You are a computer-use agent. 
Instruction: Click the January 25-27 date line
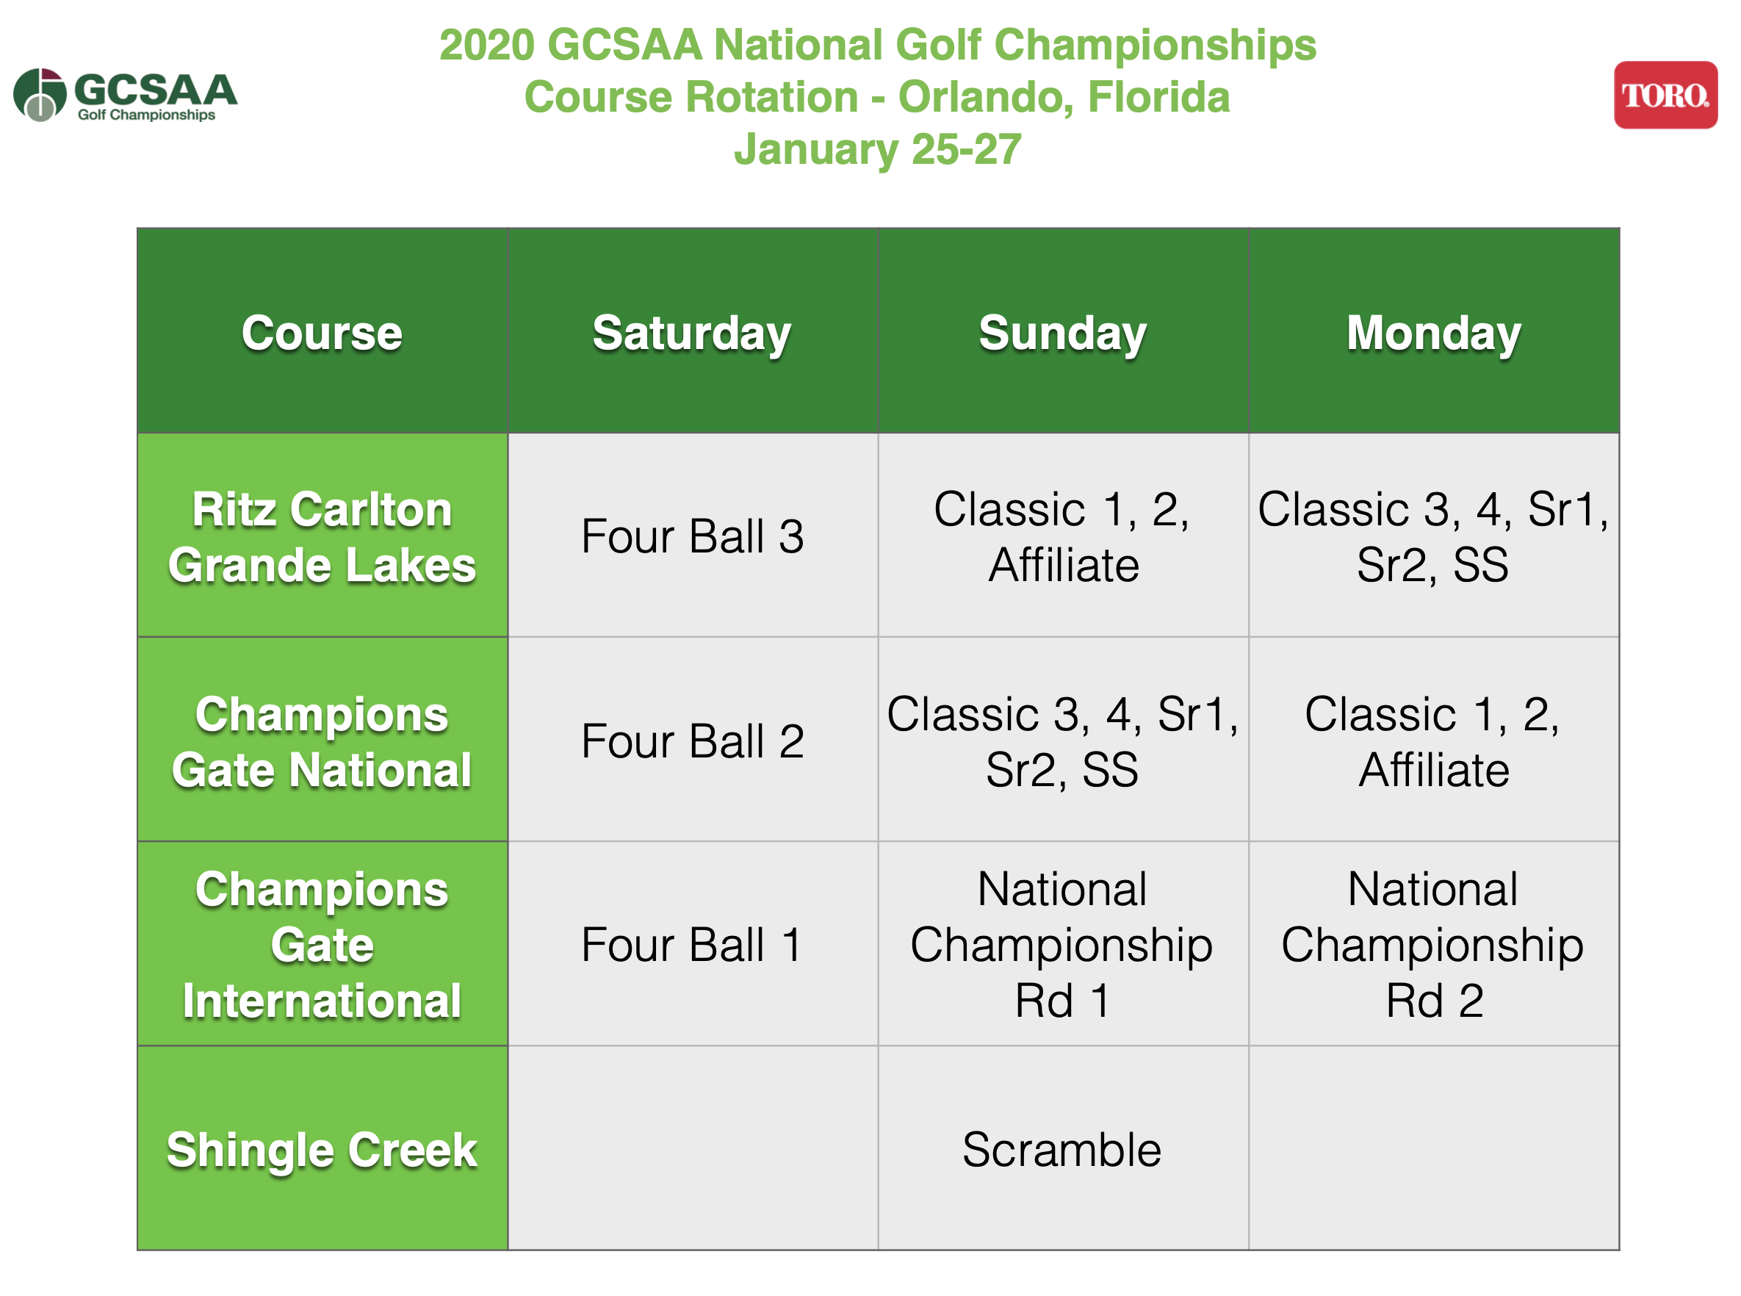point(877,149)
